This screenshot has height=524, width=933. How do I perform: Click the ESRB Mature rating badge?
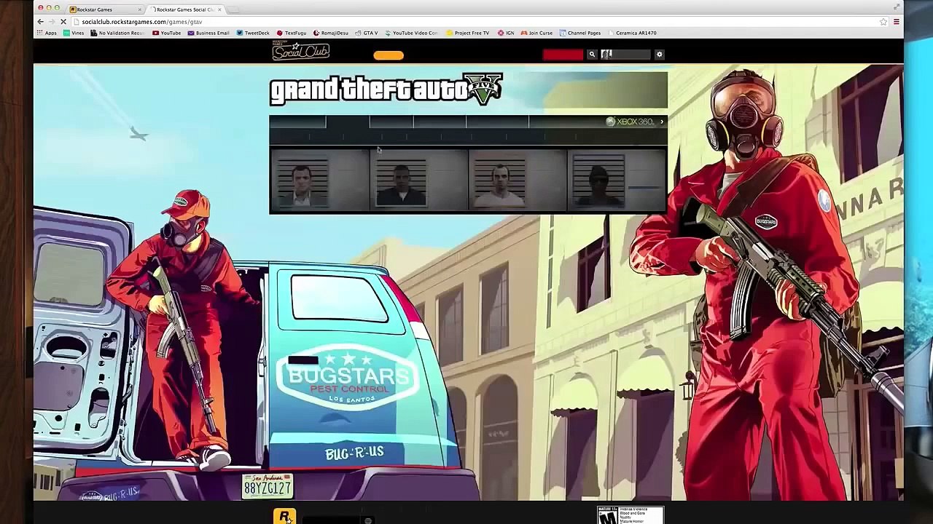tap(631, 515)
